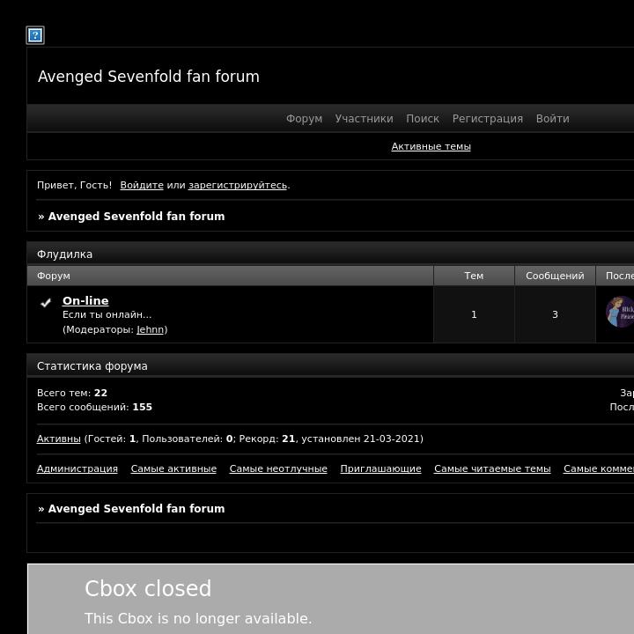Click the lower breadcrumb Avenged Sevenfold fan forum

[x=136, y=509]
